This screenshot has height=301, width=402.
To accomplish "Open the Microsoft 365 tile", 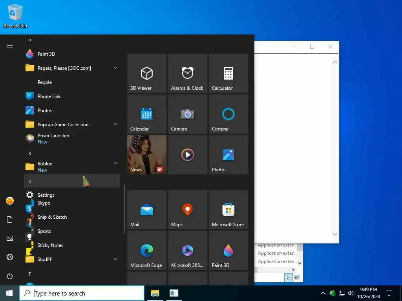I will coord(187,250).
